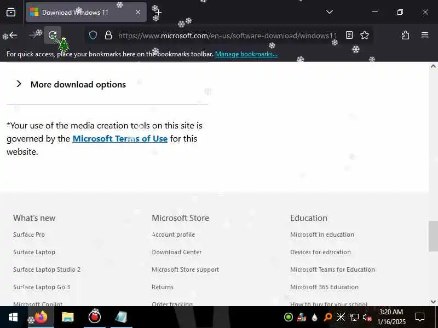438x328 pixels.
Task: Open the Windows Start menu
Action: pyautogui.click(x=13, y=317)
